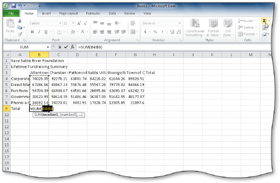This screenshot has width=280, height=183.
Task: Click the Increase Font Size icon
Action: [x=79, y=24]
